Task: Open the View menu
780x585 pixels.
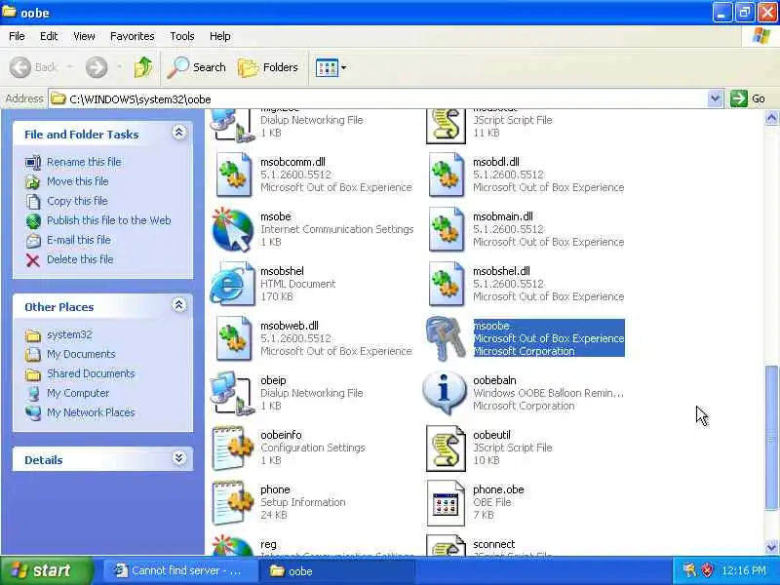Action: pos(84,36)
